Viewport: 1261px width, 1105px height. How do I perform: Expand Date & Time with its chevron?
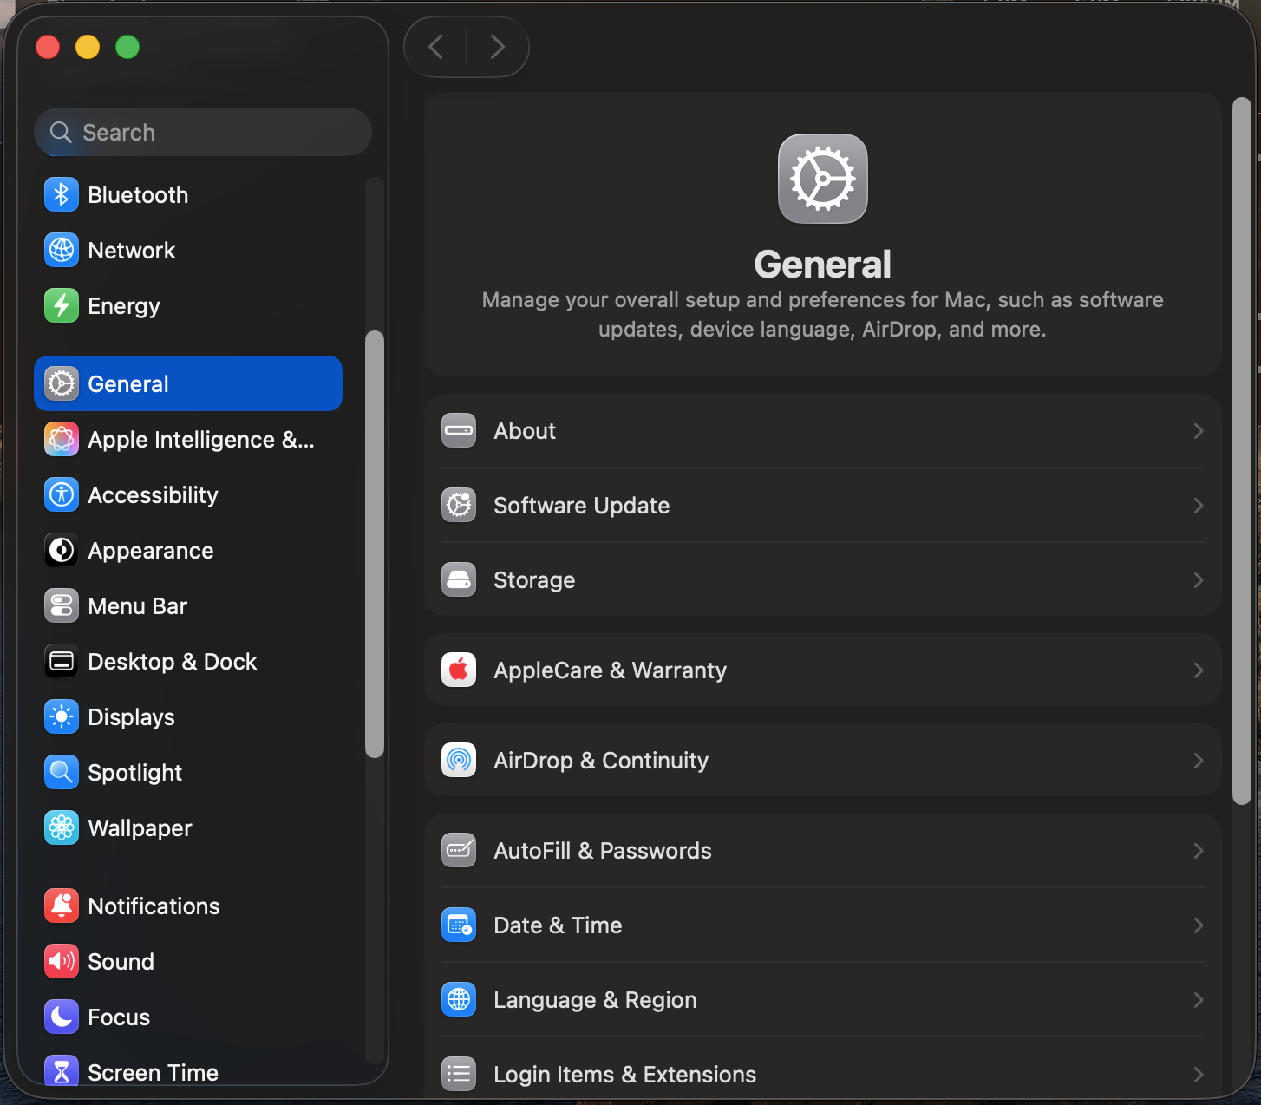pos(1199,925)
